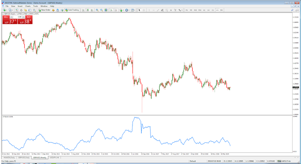Open the Insert menu
The height and width of the screenshot is (164, 301).
pyautogui.click(x=20, y=6)
